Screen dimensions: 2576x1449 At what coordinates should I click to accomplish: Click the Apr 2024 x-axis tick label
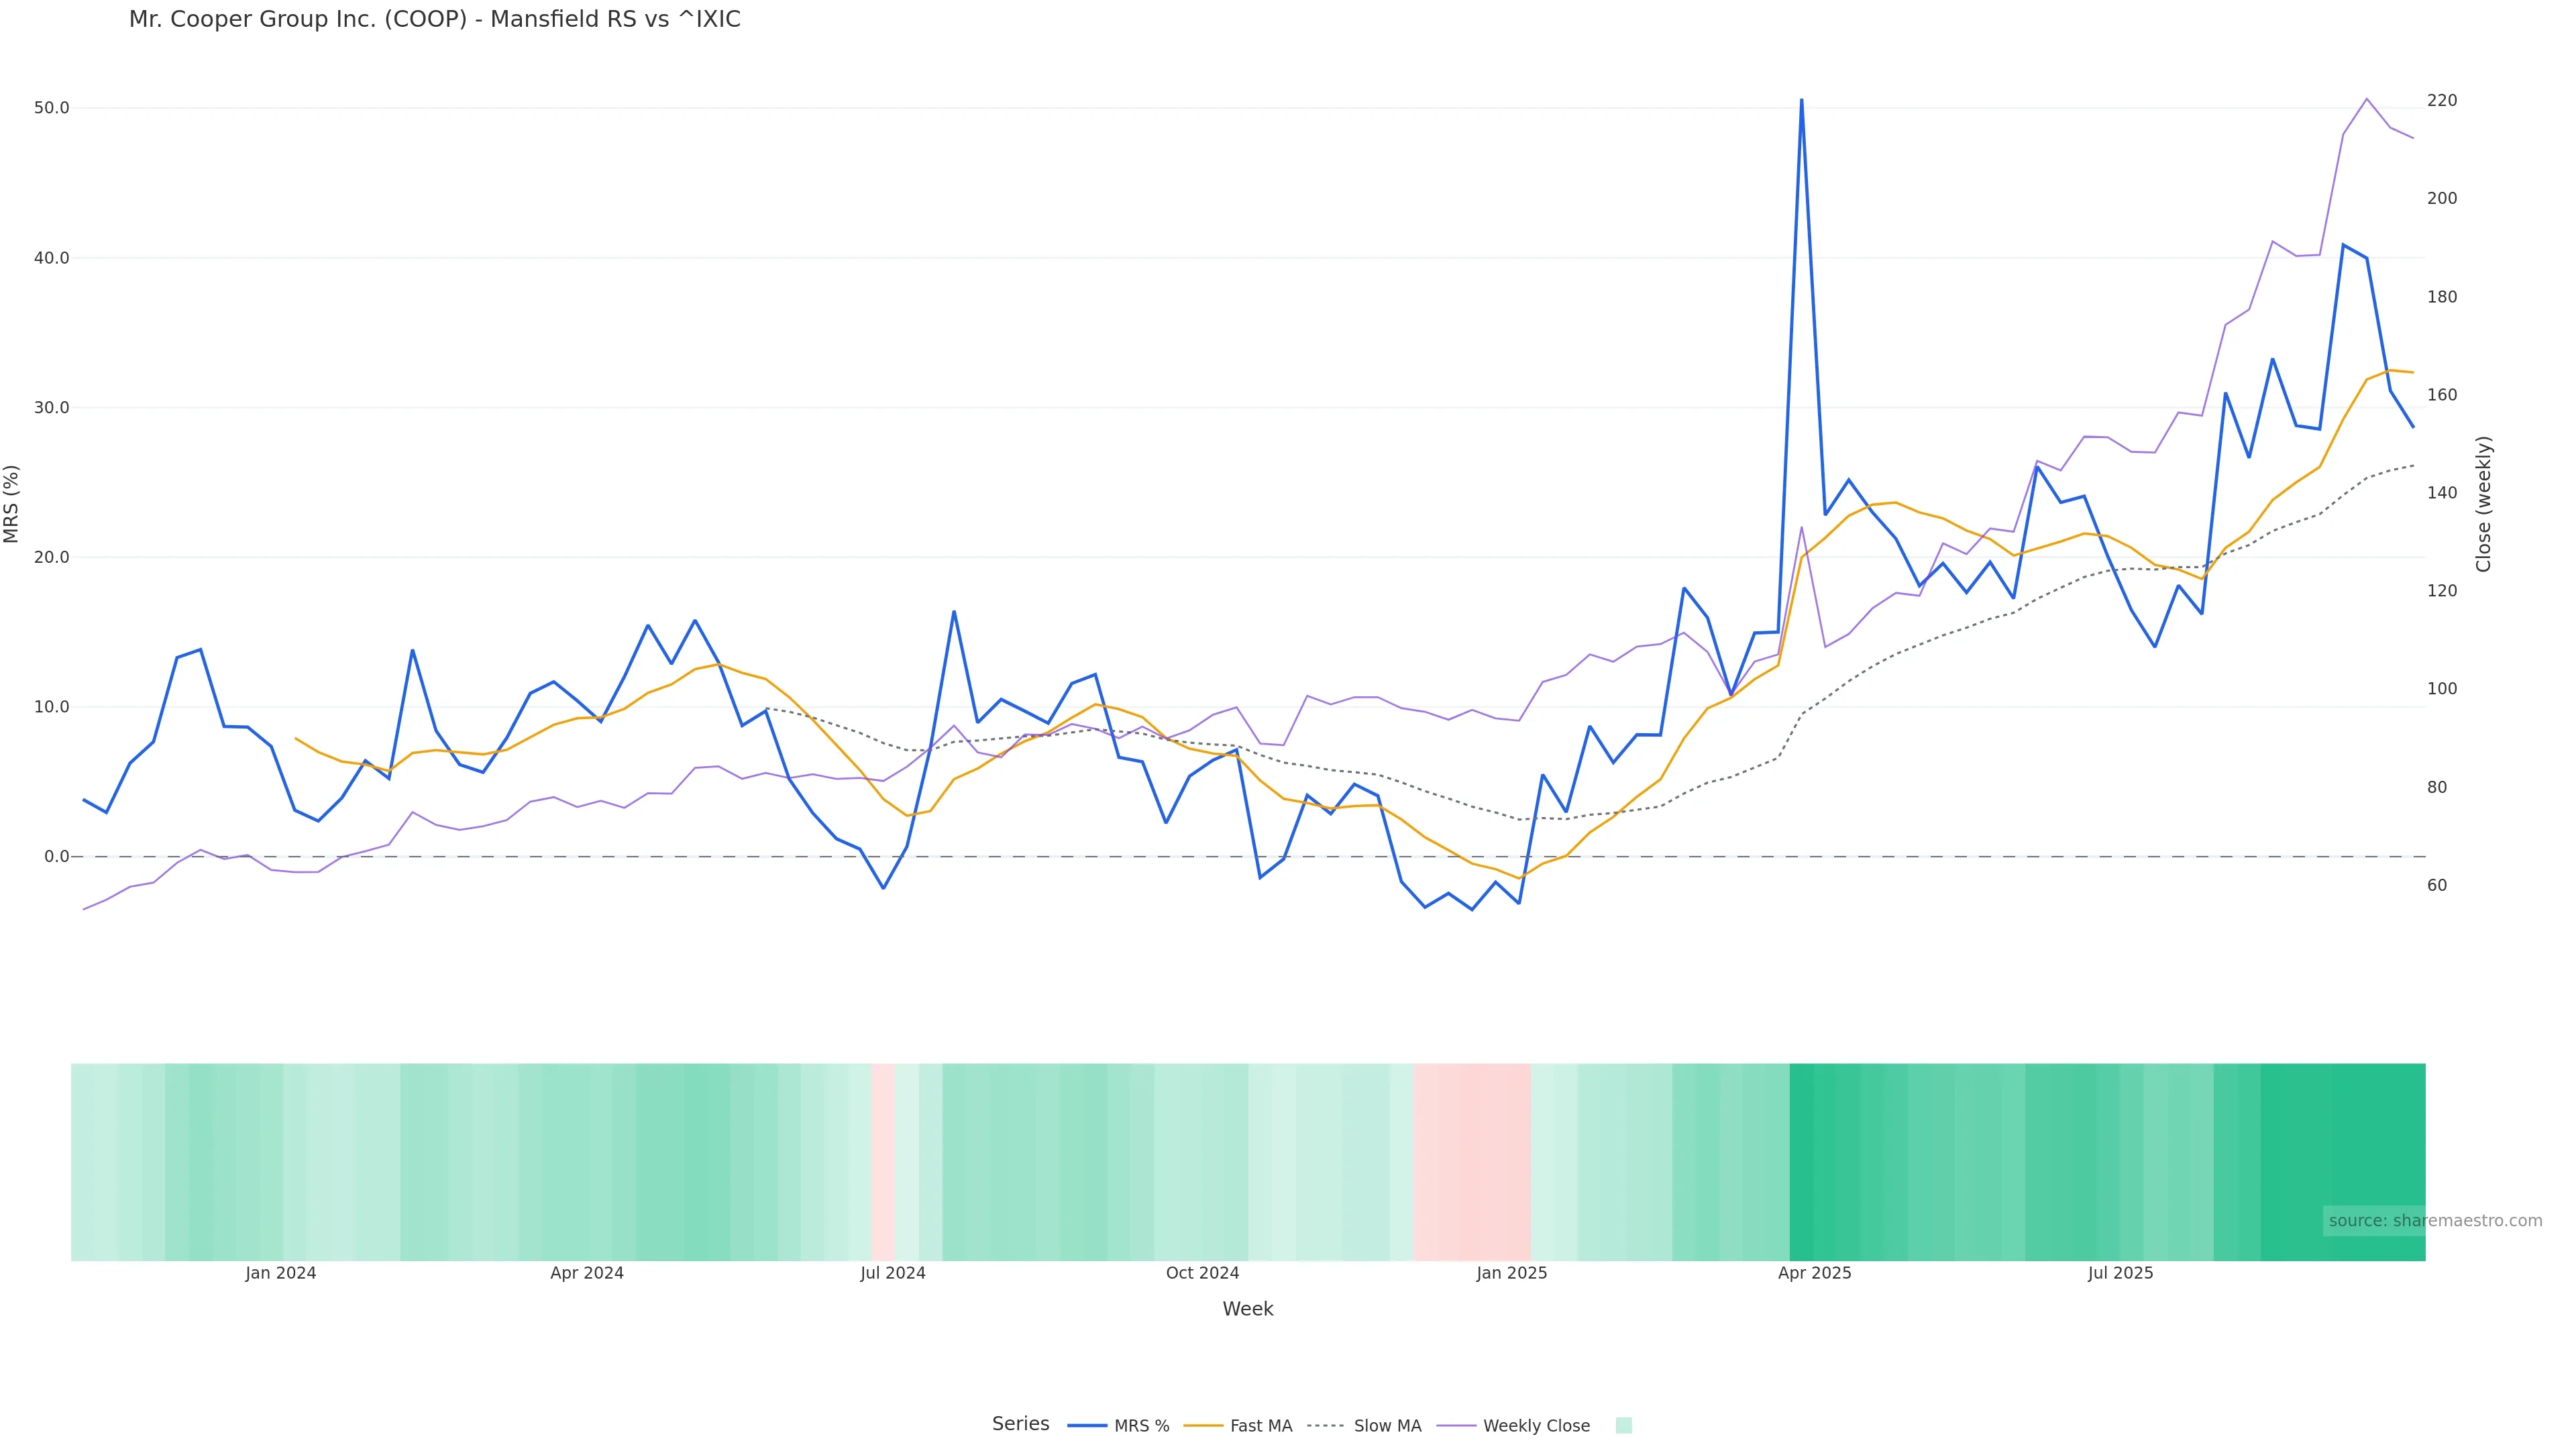tap(587, 1273)
